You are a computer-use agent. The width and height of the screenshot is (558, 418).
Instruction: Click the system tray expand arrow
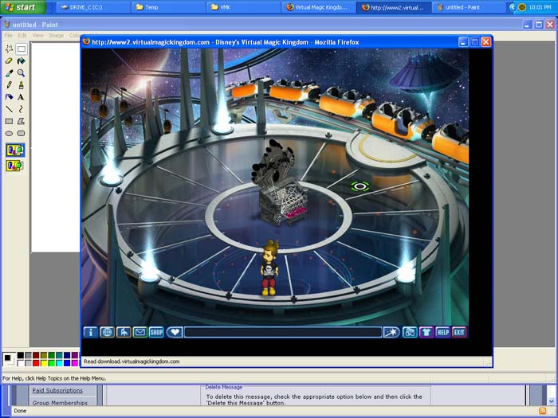512,7
